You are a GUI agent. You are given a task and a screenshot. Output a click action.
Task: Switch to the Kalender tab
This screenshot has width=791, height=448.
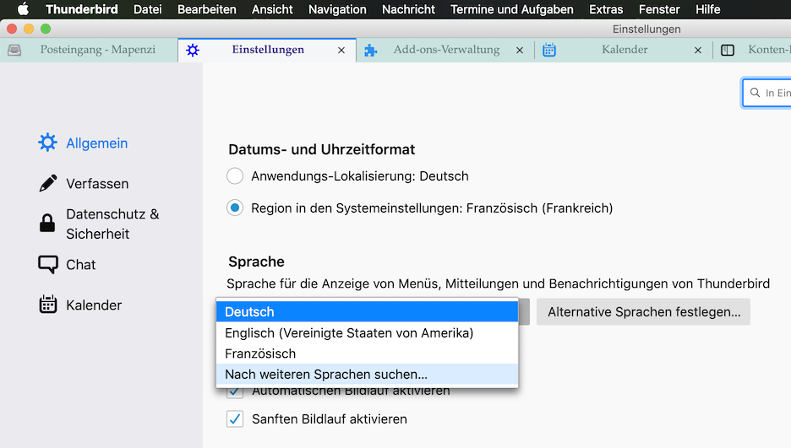625,49
